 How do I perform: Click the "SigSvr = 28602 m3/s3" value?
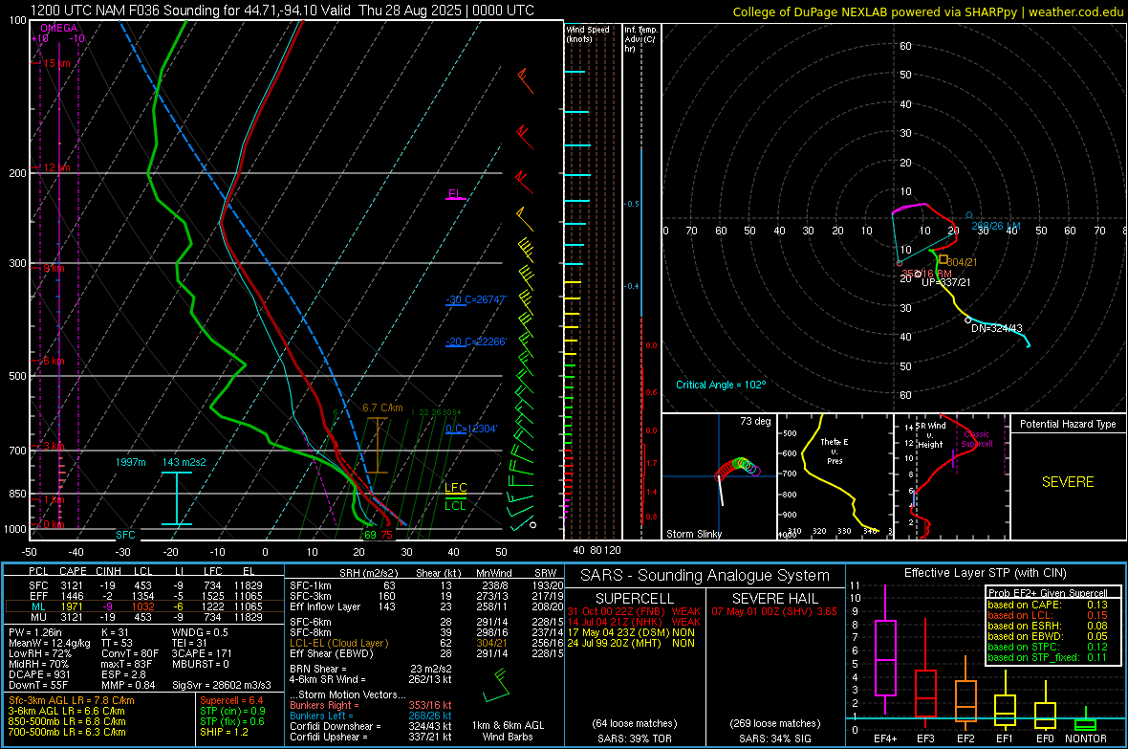pyautogui.click(x=222, y=685)
